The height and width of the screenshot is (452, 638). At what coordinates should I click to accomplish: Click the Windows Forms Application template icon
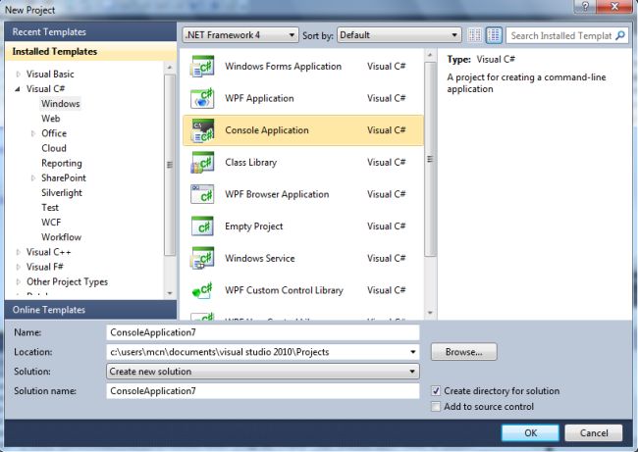tap(202, 67)
